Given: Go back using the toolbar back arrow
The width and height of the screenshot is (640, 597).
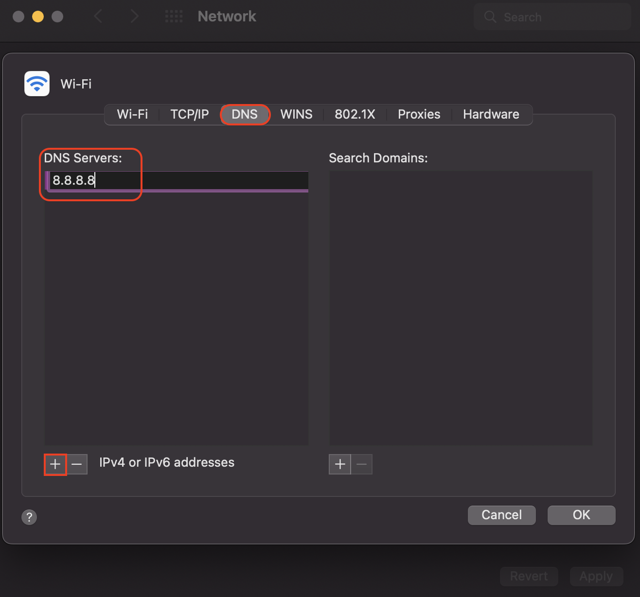Looking at the screenshot, I should (98, 17).
